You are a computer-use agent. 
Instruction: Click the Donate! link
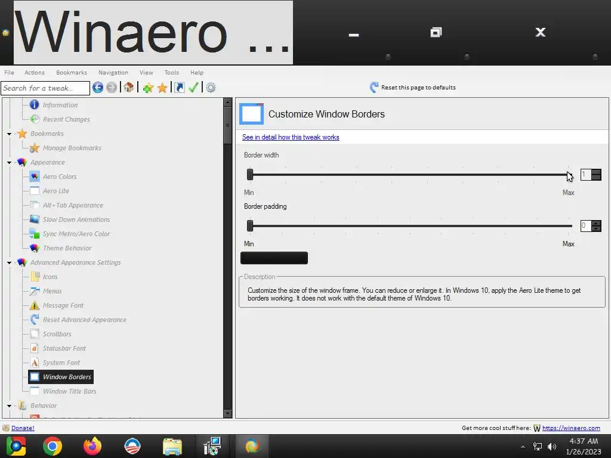coord(23,428)
